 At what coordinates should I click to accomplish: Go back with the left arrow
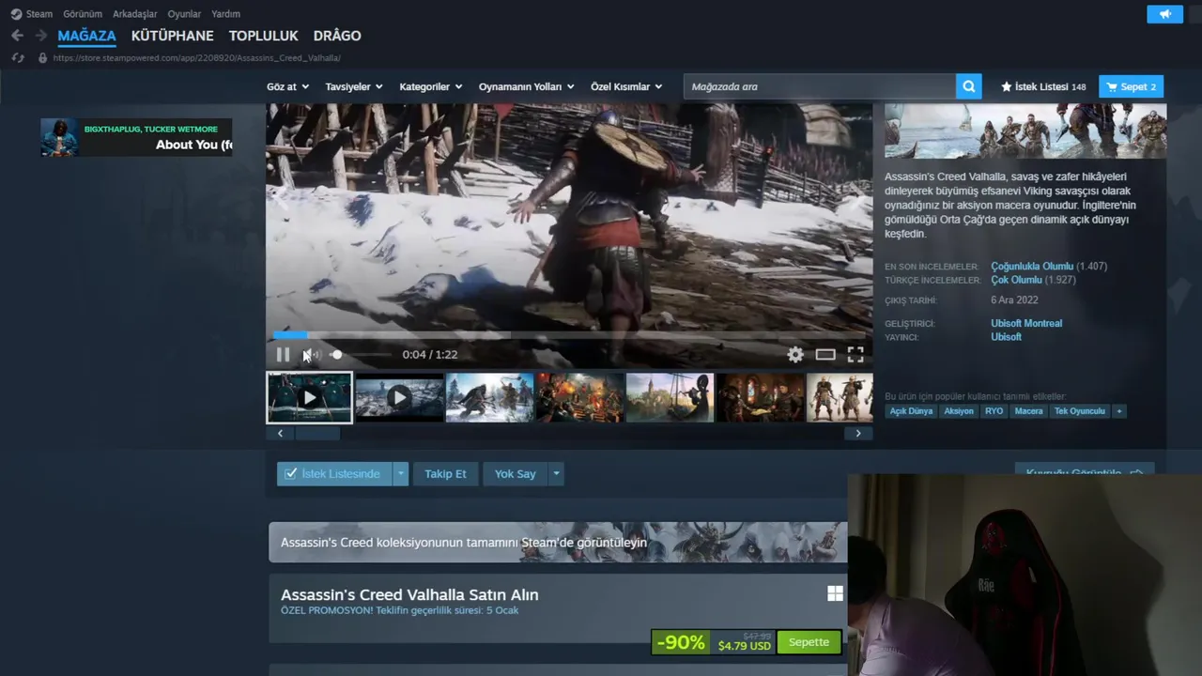click(17, 36)
